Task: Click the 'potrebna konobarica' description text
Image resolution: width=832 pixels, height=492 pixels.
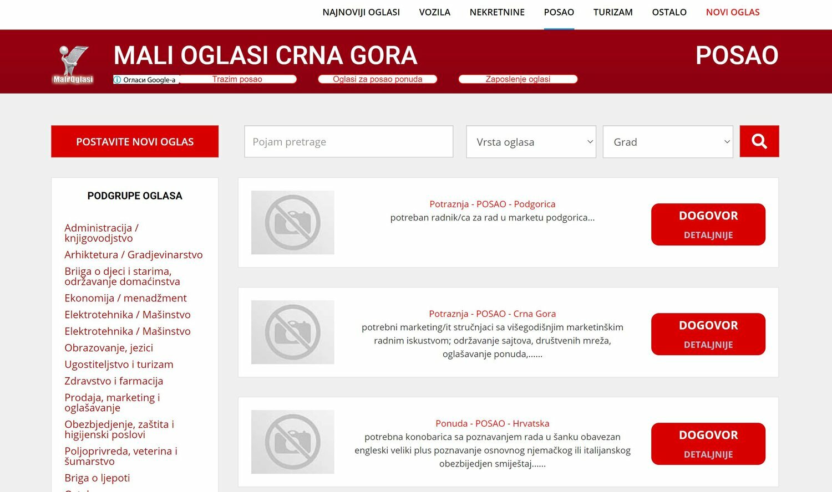Action: pos(493,450)
